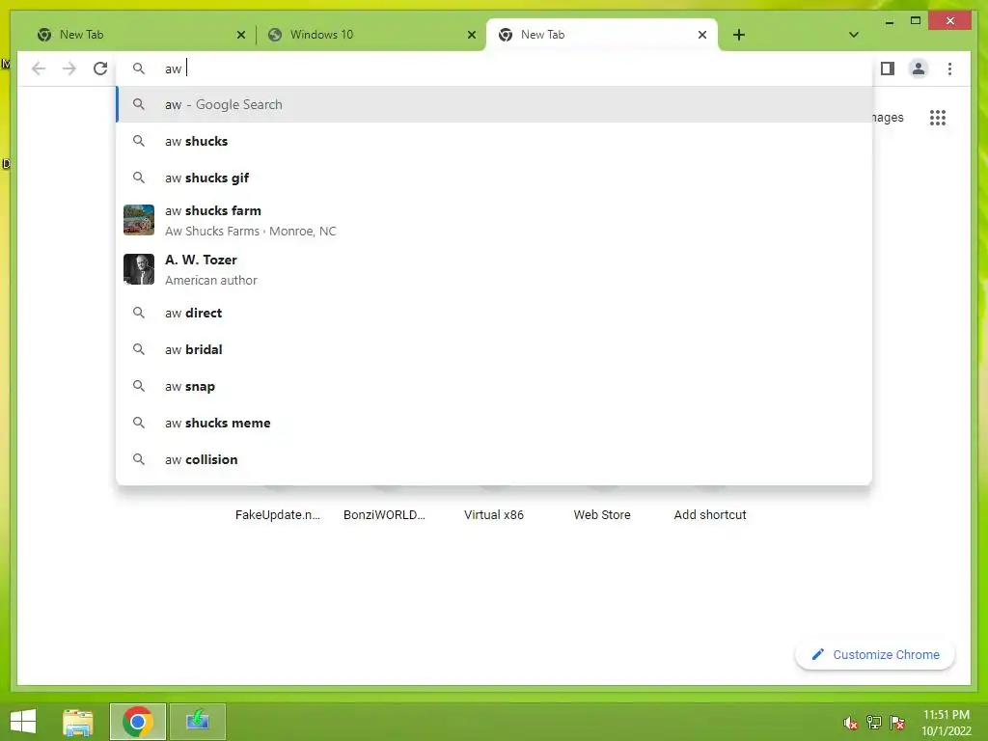988x741 pixels.
Task: Click search icon beside 'aw collision'
Action: click(139, 458)
